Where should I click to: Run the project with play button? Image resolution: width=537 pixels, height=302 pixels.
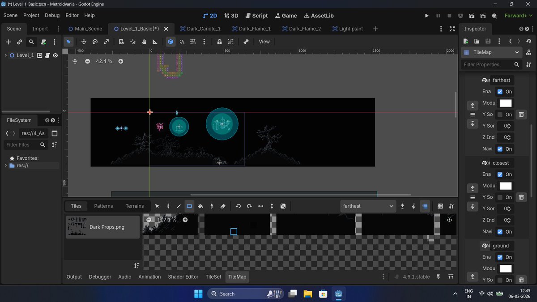426,16
